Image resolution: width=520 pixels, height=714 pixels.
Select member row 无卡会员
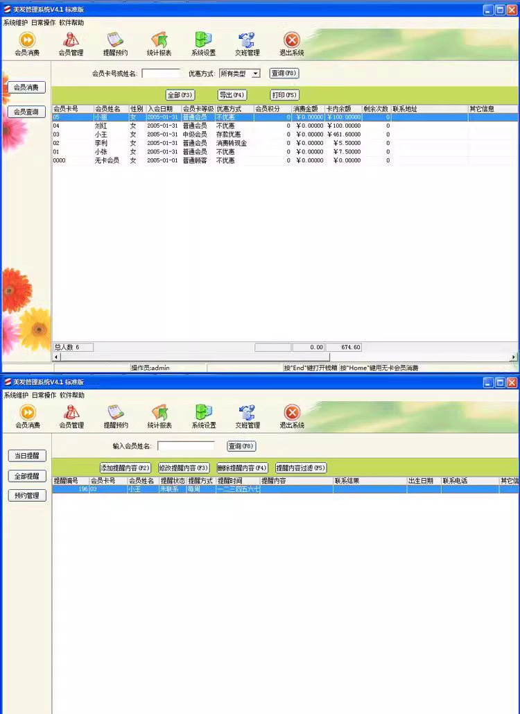pyautogui.click(x=285, y=160)
